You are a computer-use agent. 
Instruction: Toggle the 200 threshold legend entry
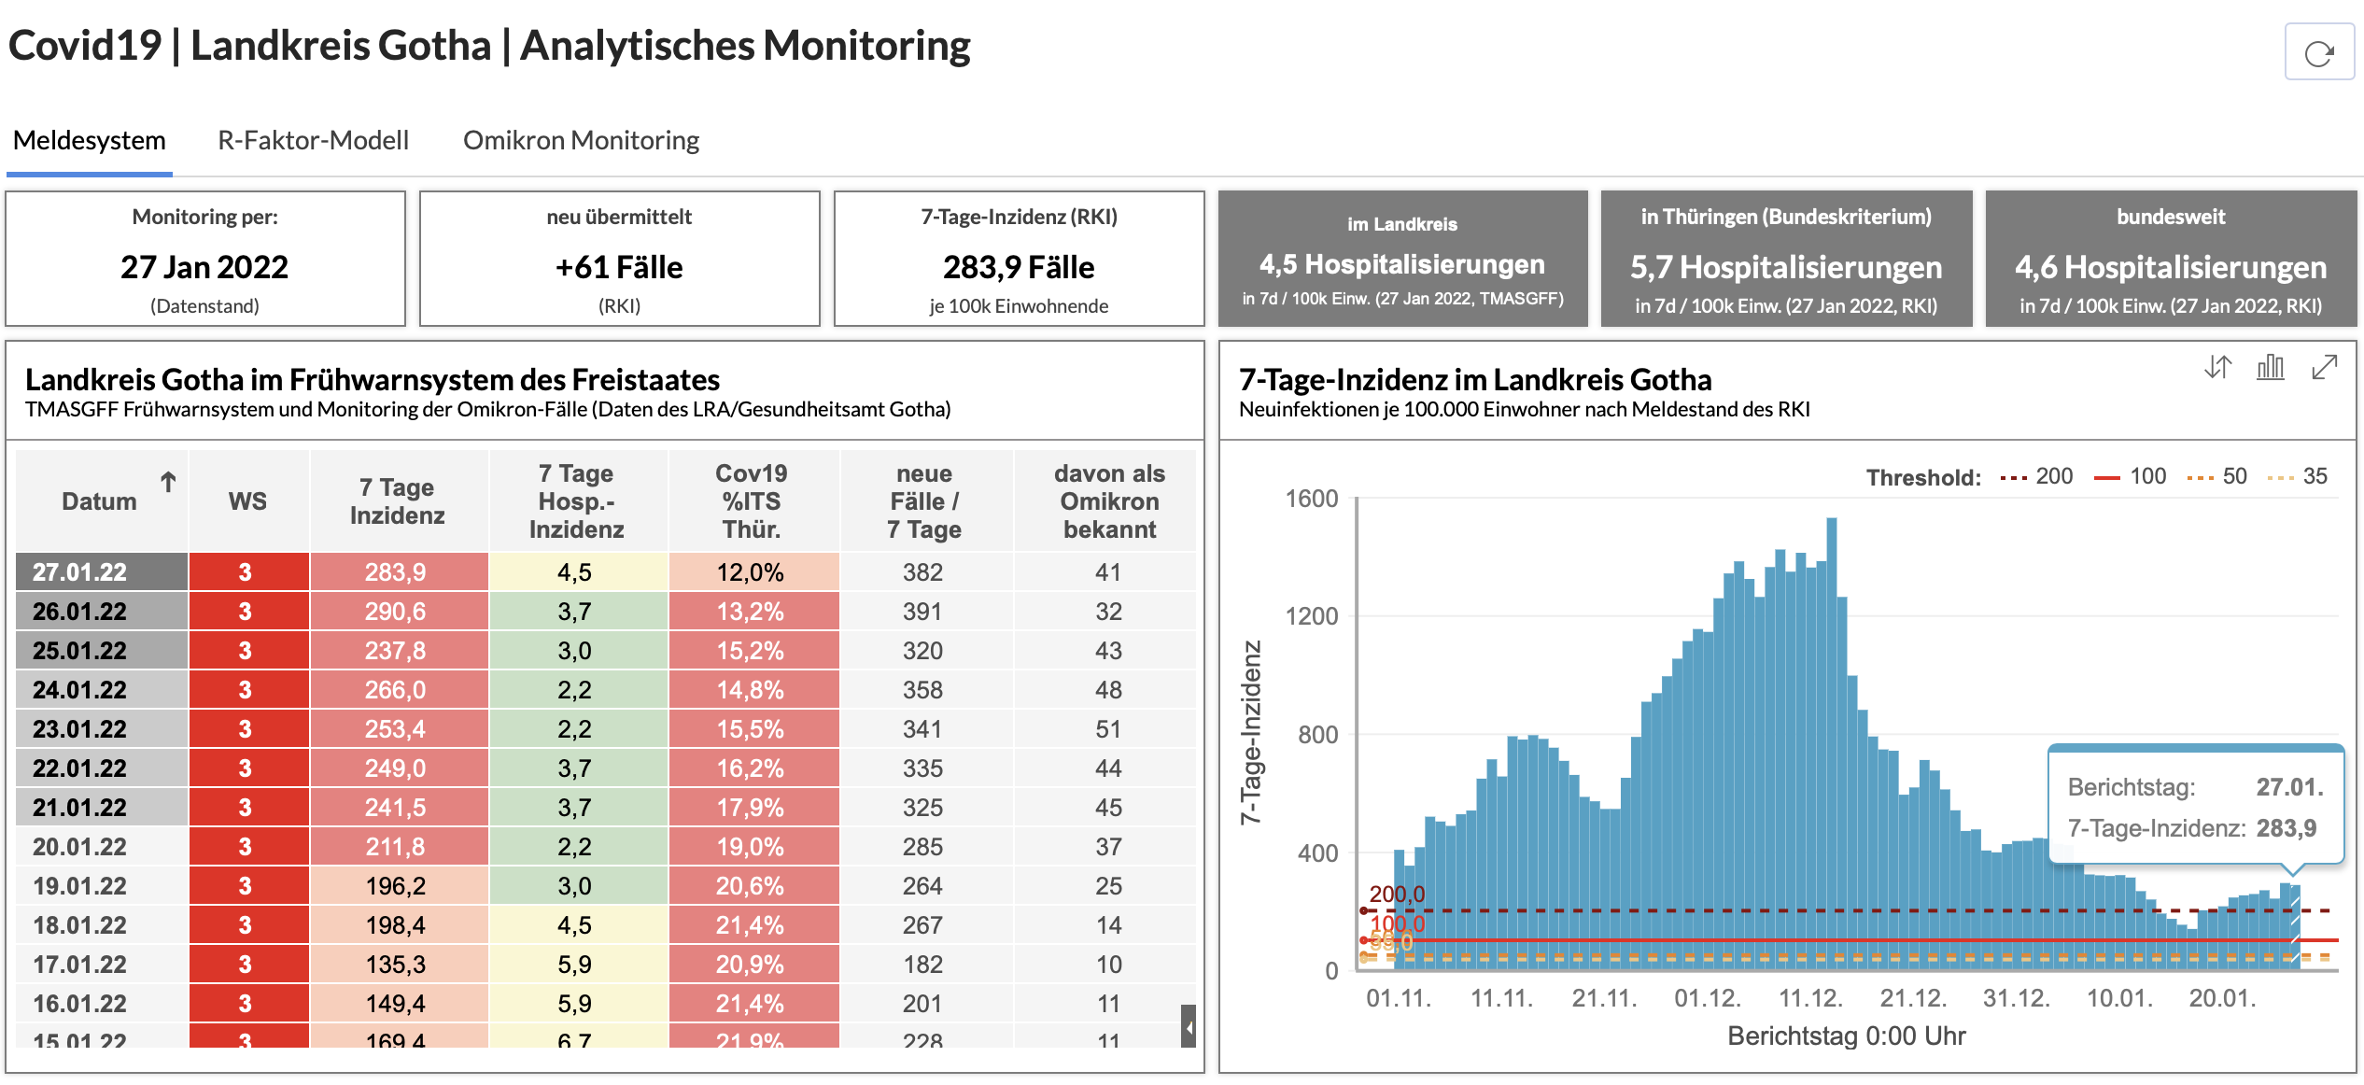click(x=2036, y=476)
